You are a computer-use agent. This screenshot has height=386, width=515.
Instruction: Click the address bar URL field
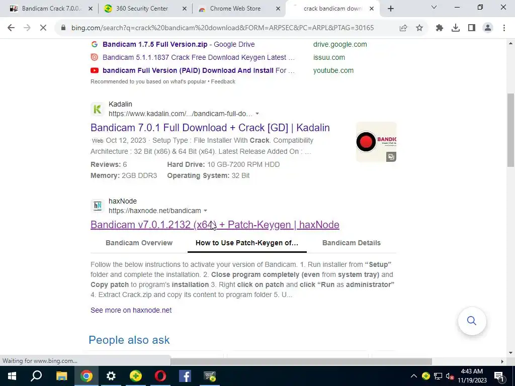pyautogui.click(x=222, y=28)
